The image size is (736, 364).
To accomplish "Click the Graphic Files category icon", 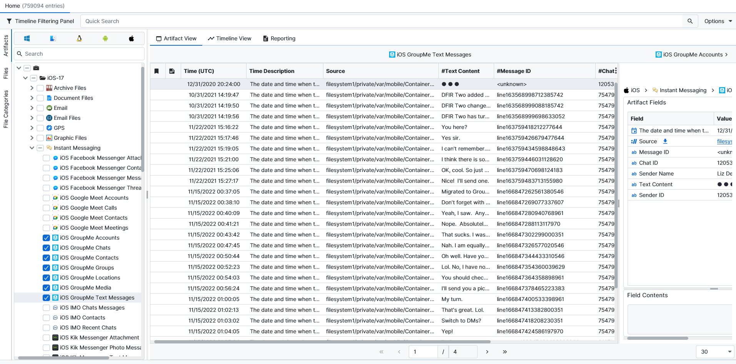I will 49,138.
